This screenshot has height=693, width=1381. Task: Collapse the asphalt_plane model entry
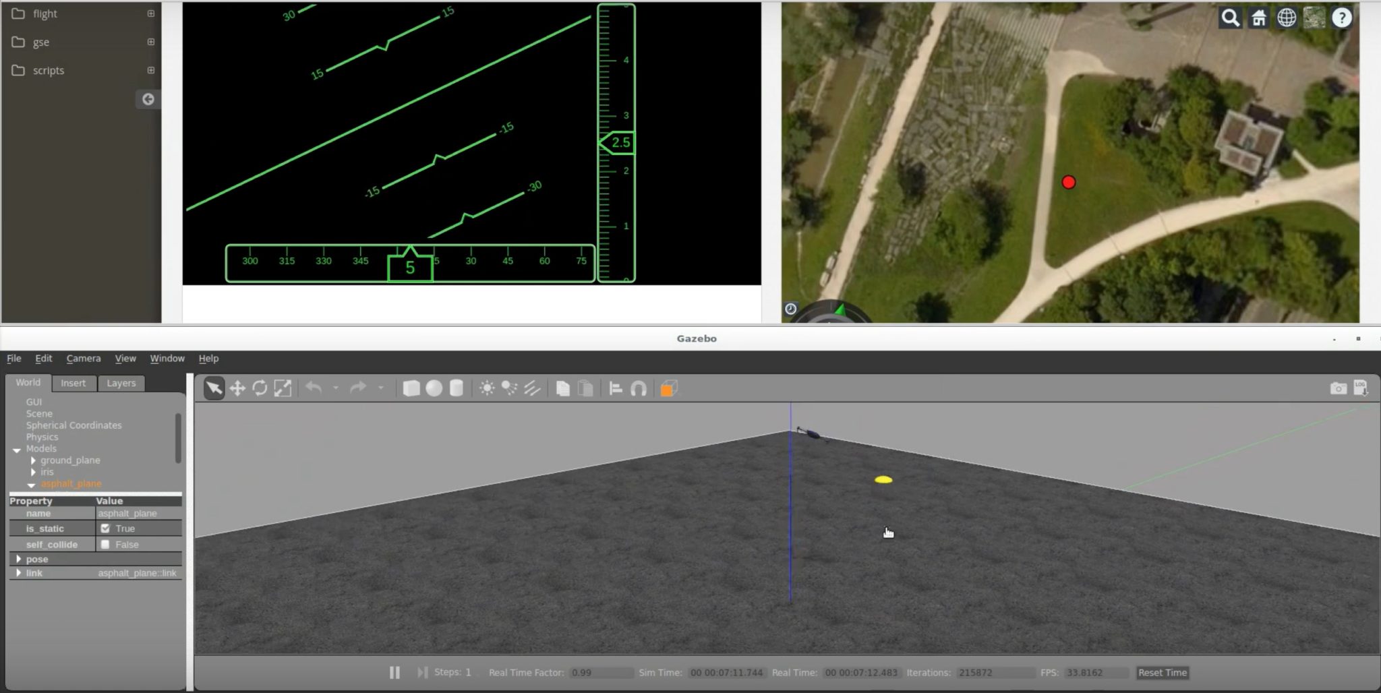tap(31, 485)
